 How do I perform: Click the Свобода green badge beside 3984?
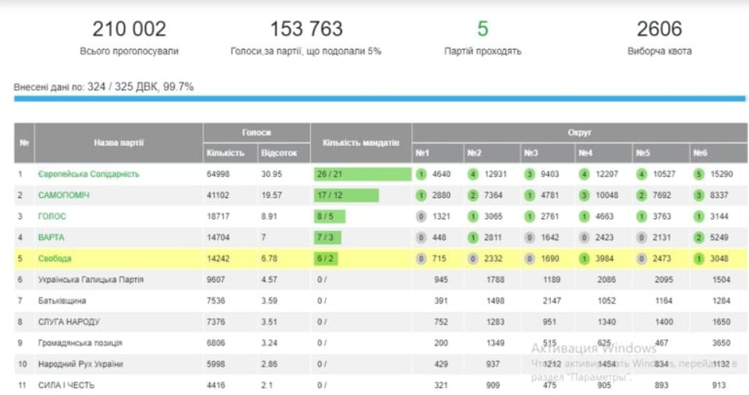click(x=583, y=259)
